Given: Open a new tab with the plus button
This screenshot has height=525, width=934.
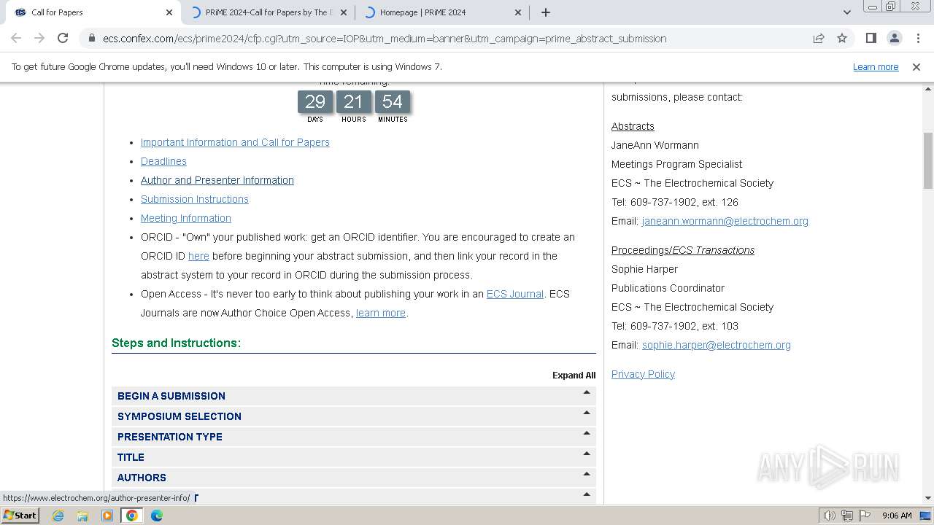Looking at the screenshot, I should click(x=545, y=12).
